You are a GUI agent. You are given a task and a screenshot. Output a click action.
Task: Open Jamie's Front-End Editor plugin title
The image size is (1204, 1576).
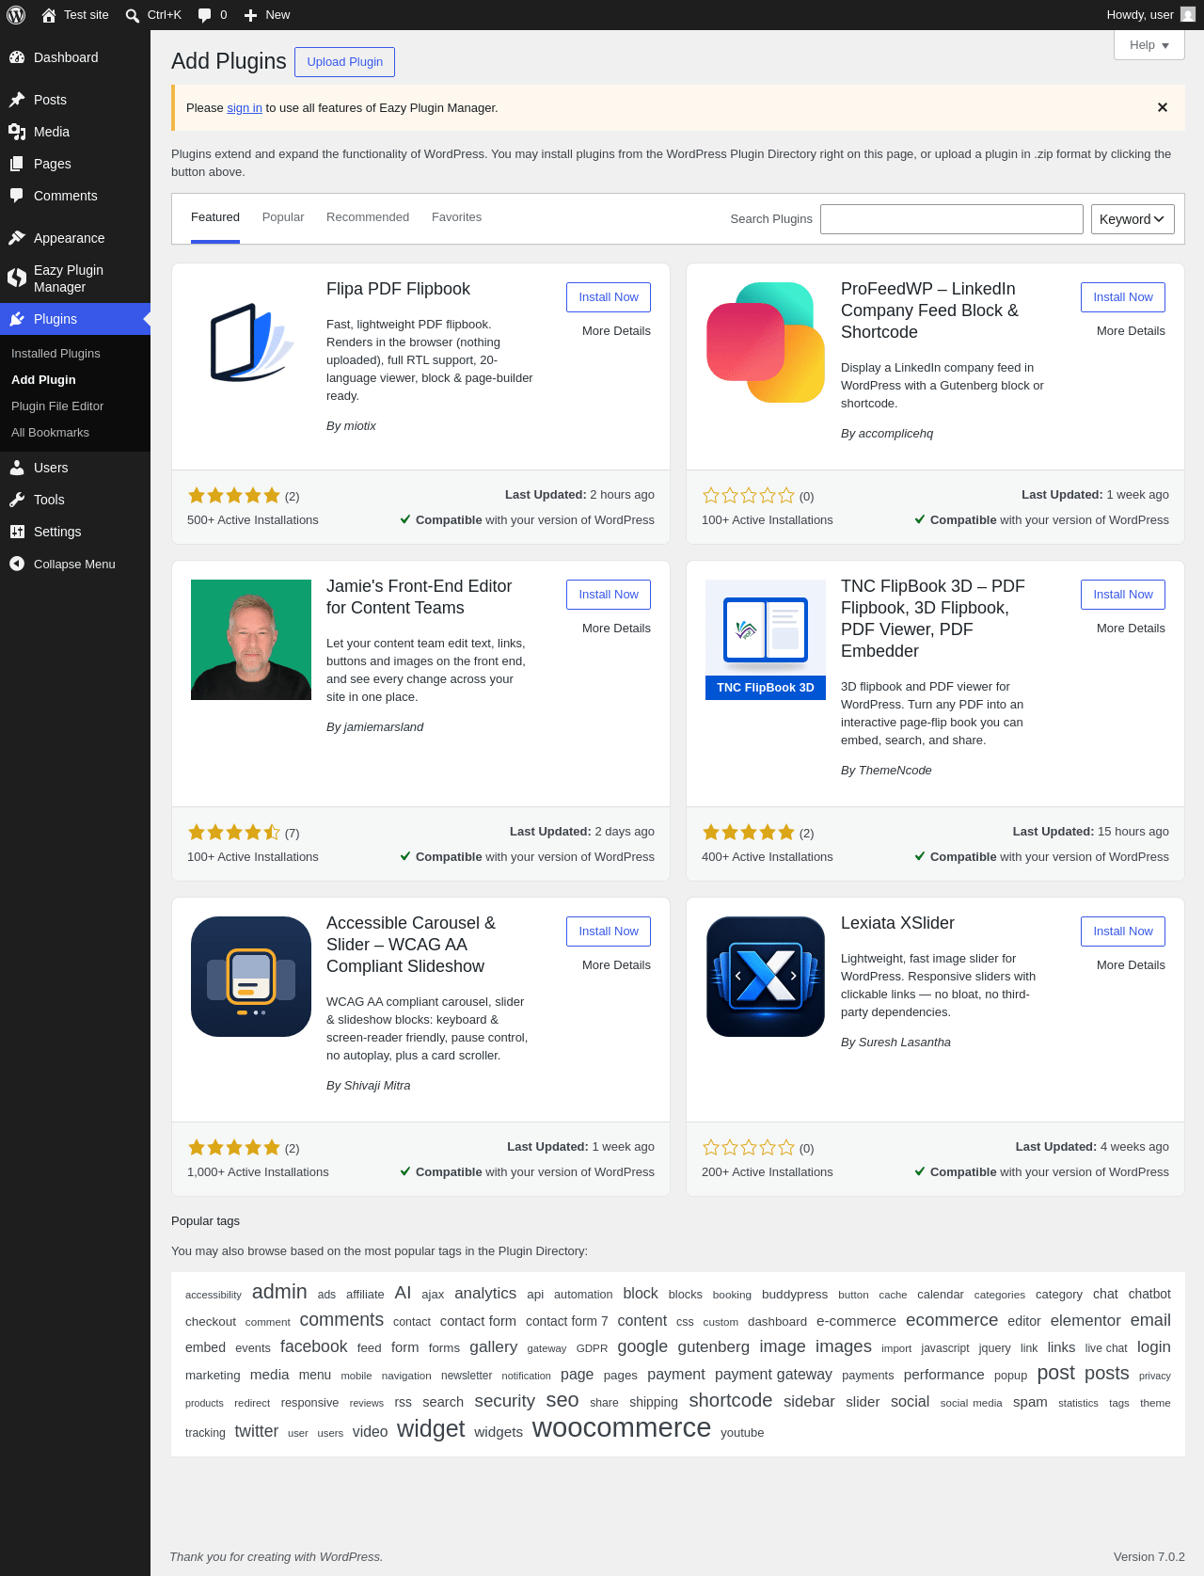point(420,597)
